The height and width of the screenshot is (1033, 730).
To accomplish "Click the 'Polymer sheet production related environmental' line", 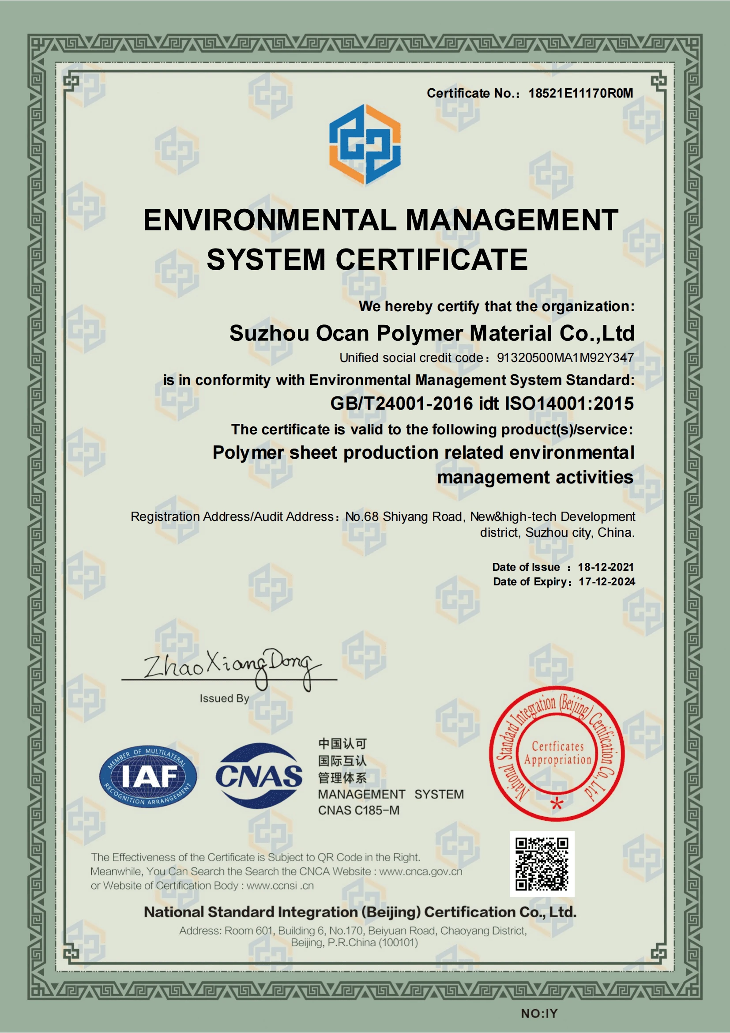I will 423,453.
